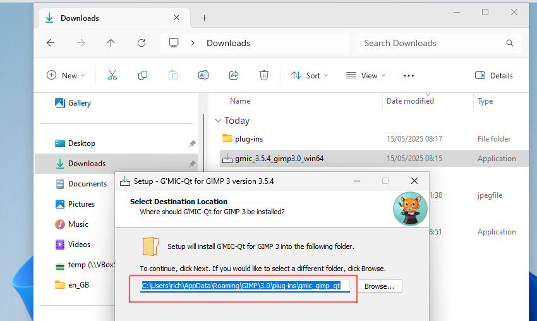The width and height of the screenshot is (537, 321).
Task: Close the G'MIC-Qt Setup dialog
Action: 414,181
